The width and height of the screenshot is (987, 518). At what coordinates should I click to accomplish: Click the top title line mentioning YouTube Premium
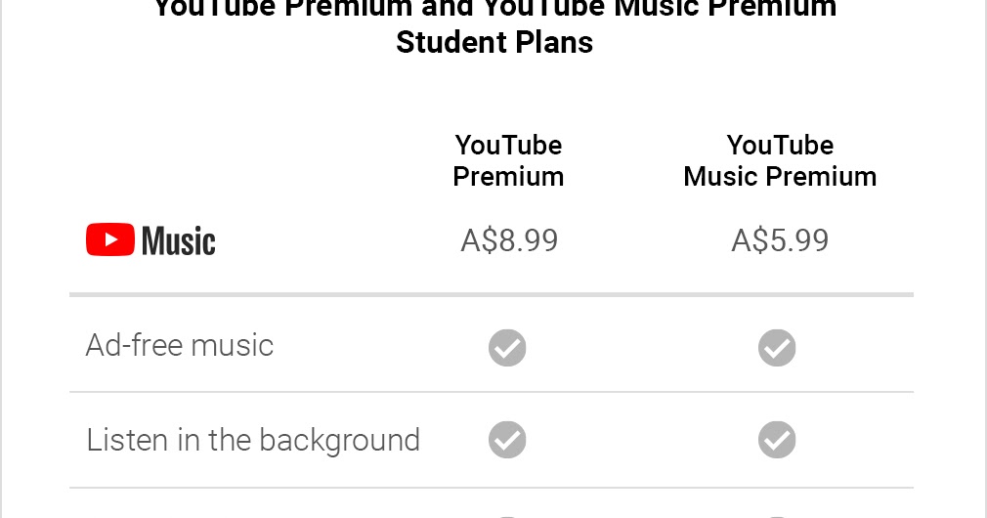494,9
